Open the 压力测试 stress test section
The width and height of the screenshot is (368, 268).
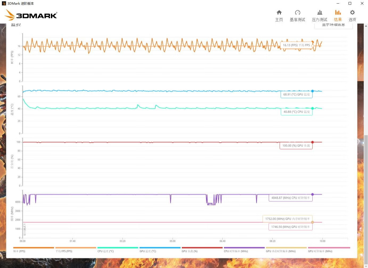(320, 16)
